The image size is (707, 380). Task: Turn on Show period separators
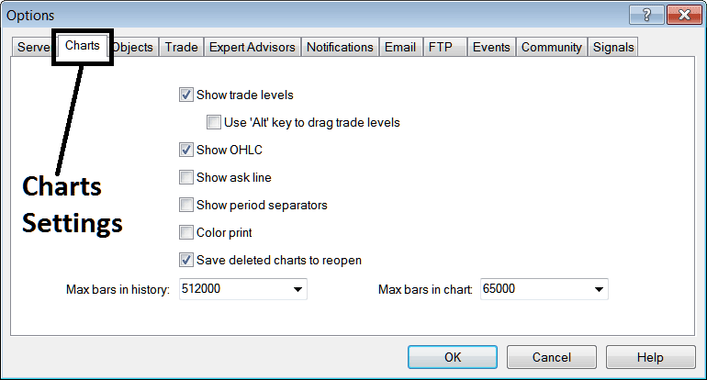click(187, 205)
